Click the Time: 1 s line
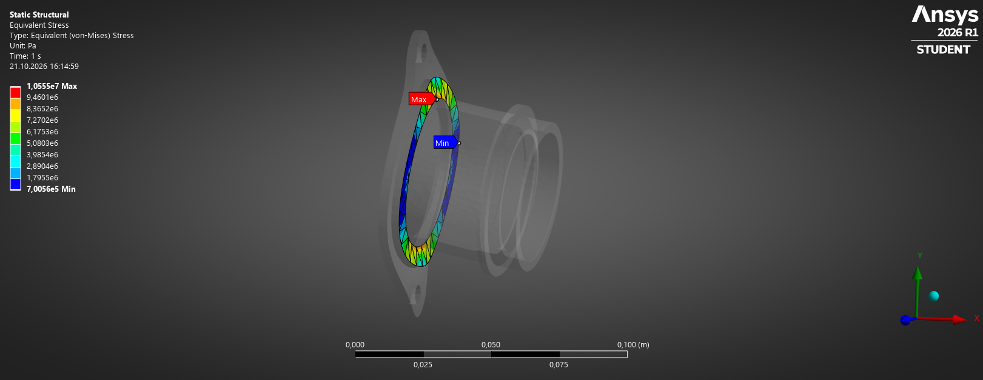Viewport: 983px width, 380px height. pyautogui.click(x=25, y=56)
